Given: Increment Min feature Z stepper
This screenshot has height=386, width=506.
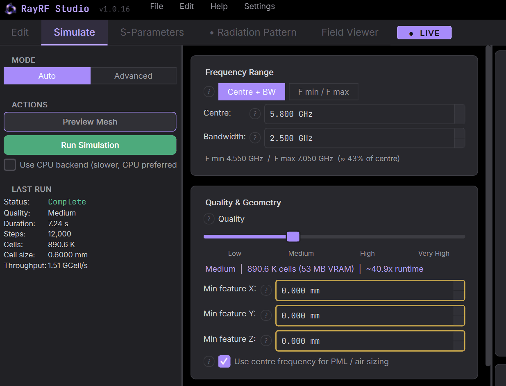Looking at the screenshot, I should click(x=459, y=336).
